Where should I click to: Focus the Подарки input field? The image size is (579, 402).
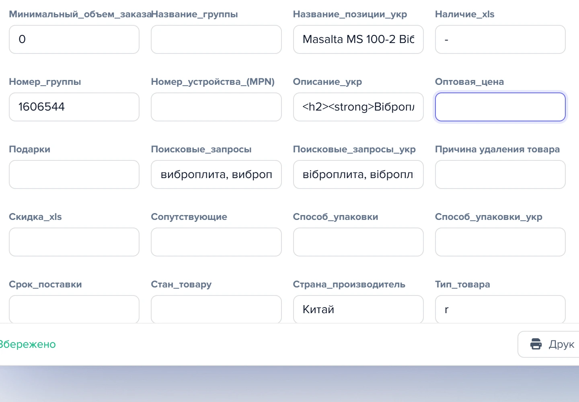[x=74, y=174]
